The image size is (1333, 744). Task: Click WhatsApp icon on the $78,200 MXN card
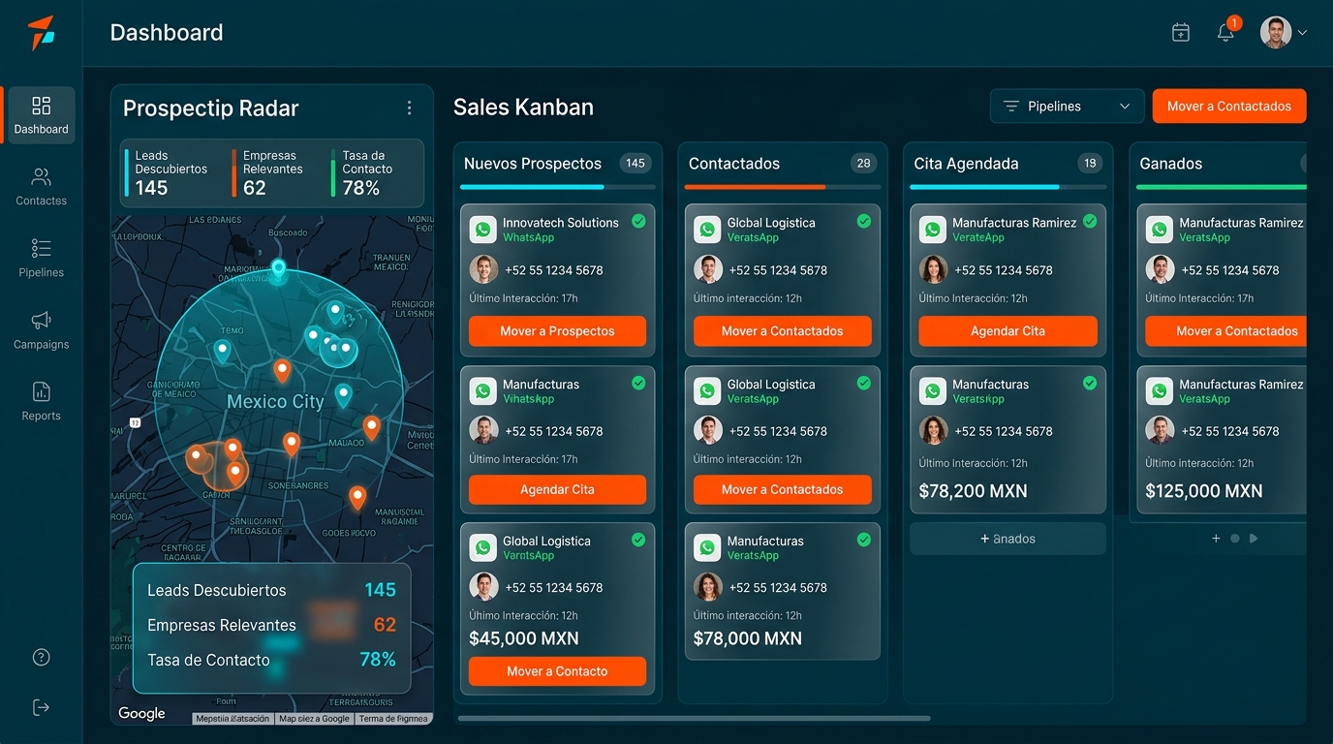pos(932,390)
